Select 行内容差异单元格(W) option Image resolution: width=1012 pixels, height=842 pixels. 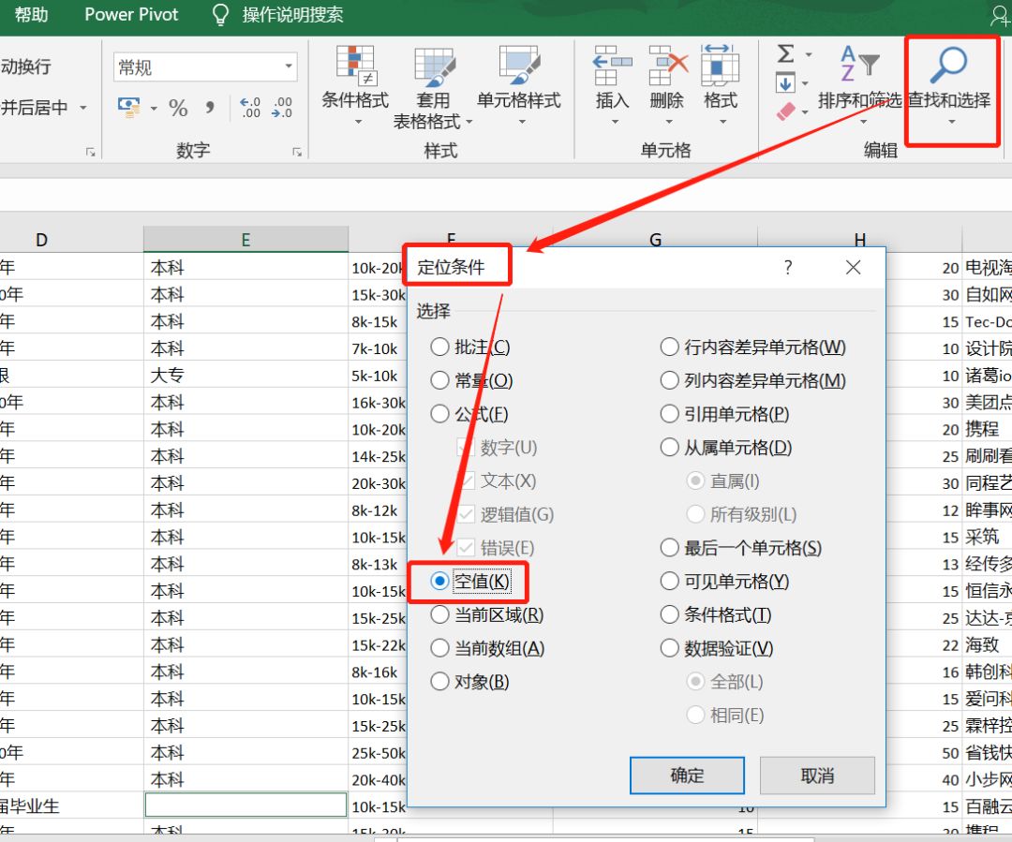point(753,347)
